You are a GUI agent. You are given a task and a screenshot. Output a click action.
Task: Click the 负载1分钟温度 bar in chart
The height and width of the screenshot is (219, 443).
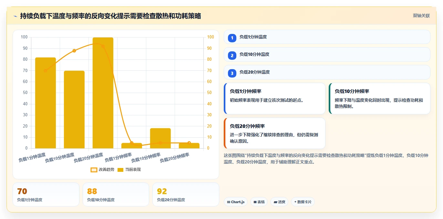coord(46,103)
